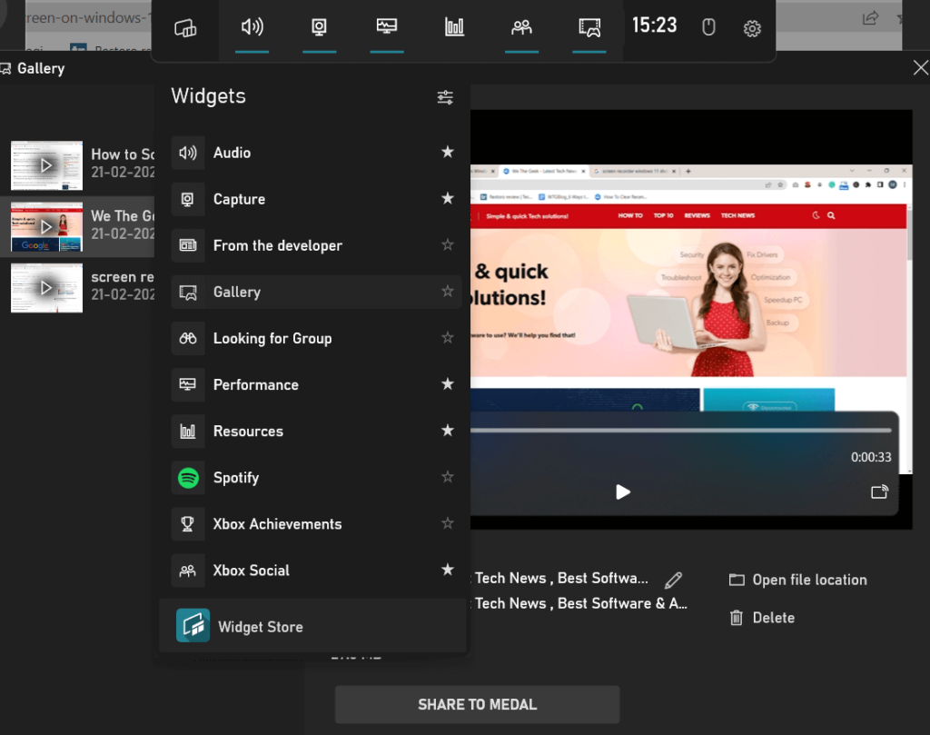Unfavorite Xbox Social widget star

(x=447, y=570)
